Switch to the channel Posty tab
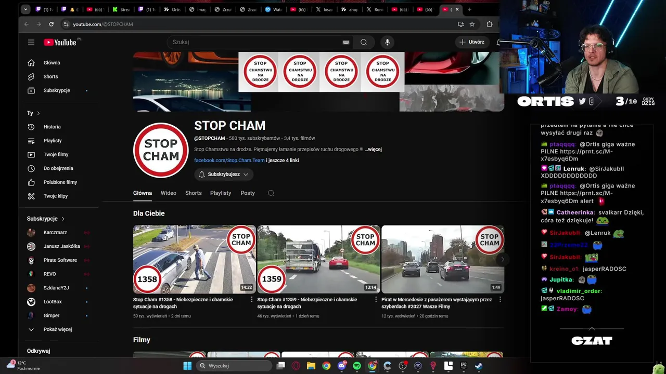Viewport: 666px width, 374px height. click(x=248, y=193)
